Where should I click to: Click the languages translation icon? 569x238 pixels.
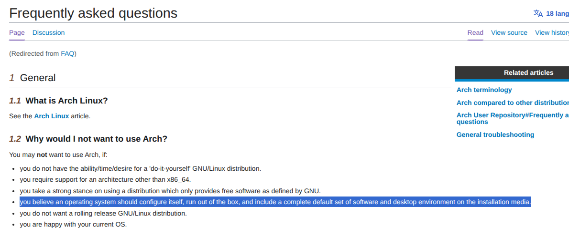pyautogui.click(x=538, y=14)
